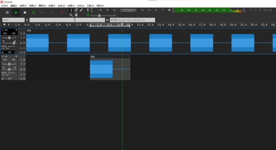Pick the pencil Draw tool
The image size is (276, 150).
[81, 10]
